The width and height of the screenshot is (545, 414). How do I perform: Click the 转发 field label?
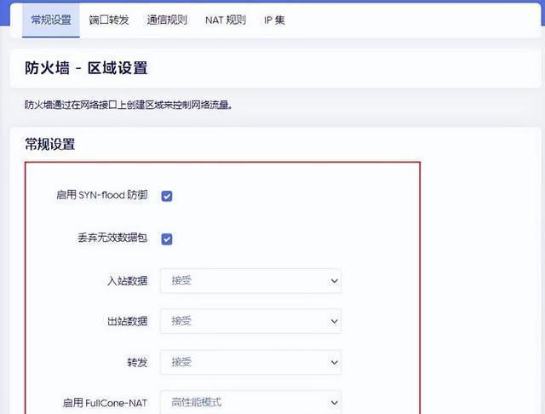(x=136, y=362)
